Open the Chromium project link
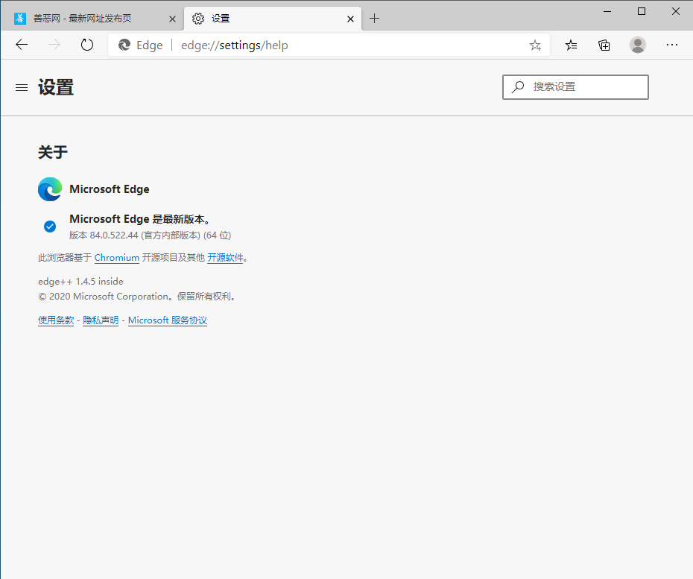 (x=116, y=257)
